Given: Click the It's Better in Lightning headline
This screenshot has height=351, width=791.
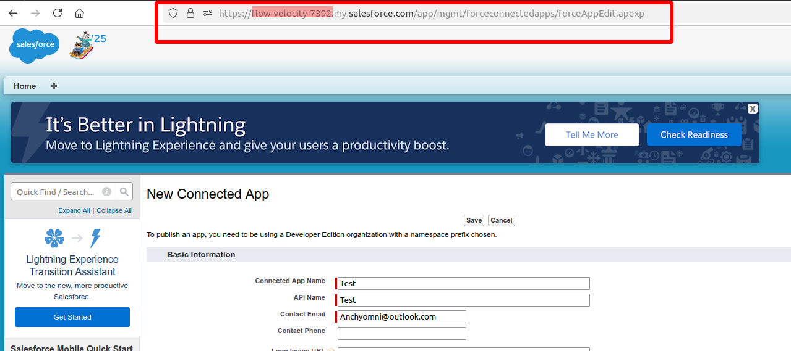Looking at the screenshot, I should (x=145, y=125).
